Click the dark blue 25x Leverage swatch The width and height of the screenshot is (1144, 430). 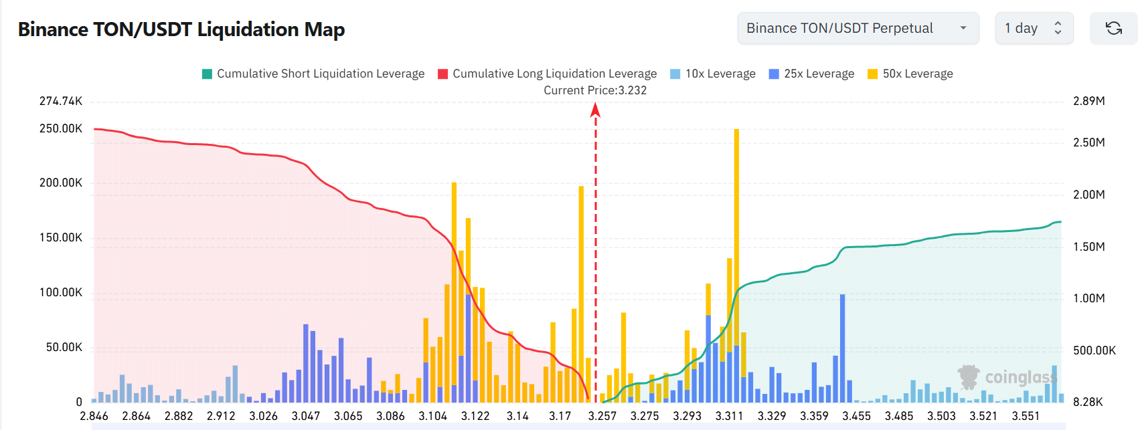pyautogui.click(x=774, y=74)
